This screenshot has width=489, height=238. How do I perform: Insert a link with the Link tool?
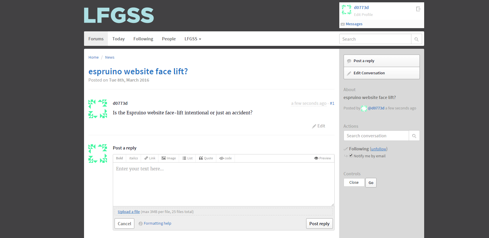[x=150, y=158]
